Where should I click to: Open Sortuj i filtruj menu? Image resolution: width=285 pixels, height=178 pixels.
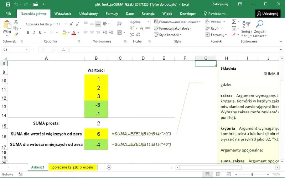[x=246, y=29]
